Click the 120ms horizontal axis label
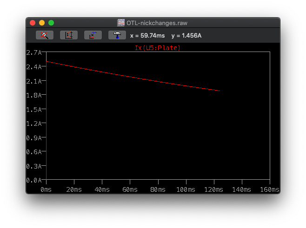The image size is (306, 228). click(x=214, y=189)
